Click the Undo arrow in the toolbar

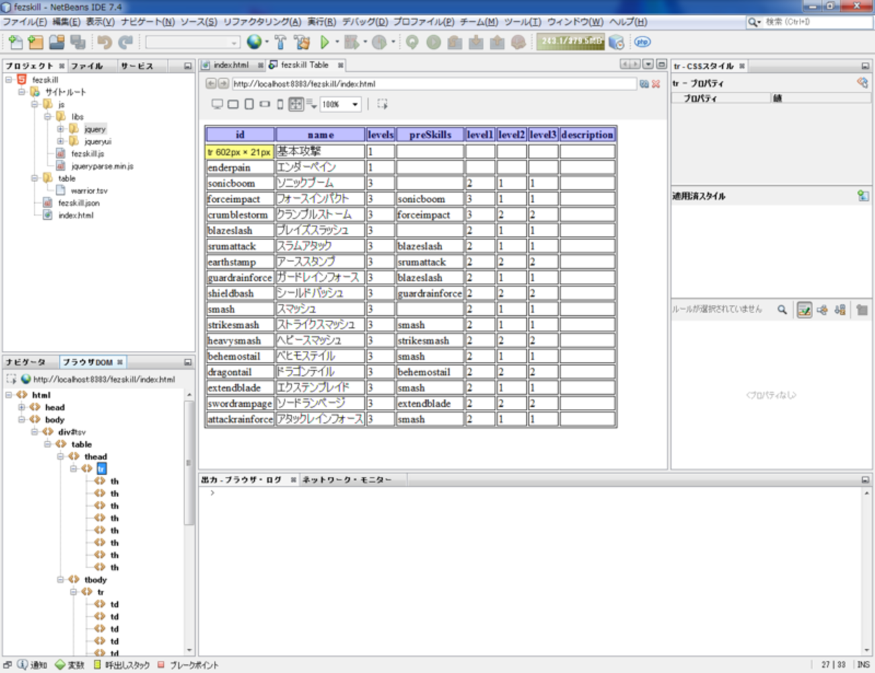point(104,42)
